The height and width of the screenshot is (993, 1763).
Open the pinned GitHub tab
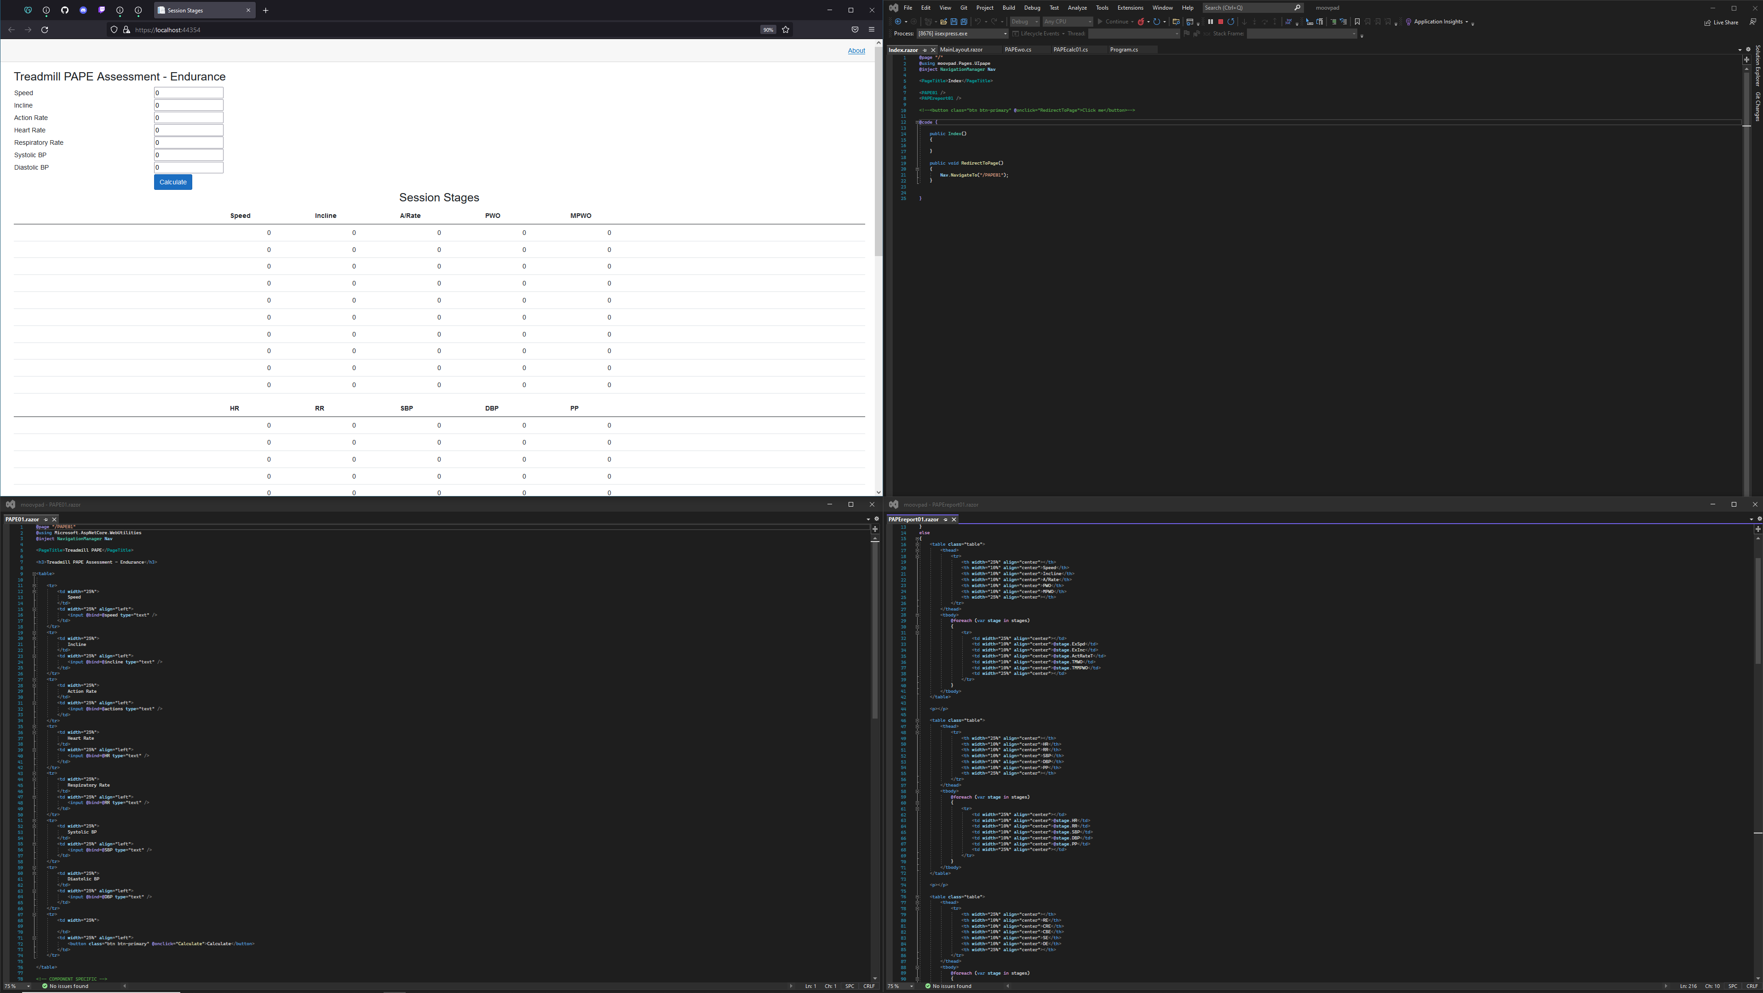pyautogui.click(x=65, y=10)
